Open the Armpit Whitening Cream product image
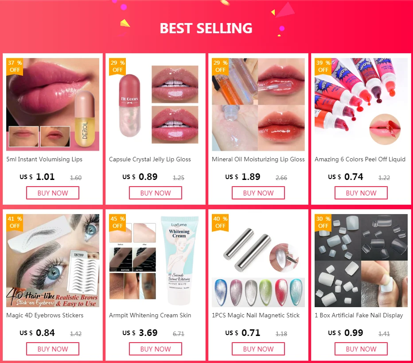 click(156, 260)
